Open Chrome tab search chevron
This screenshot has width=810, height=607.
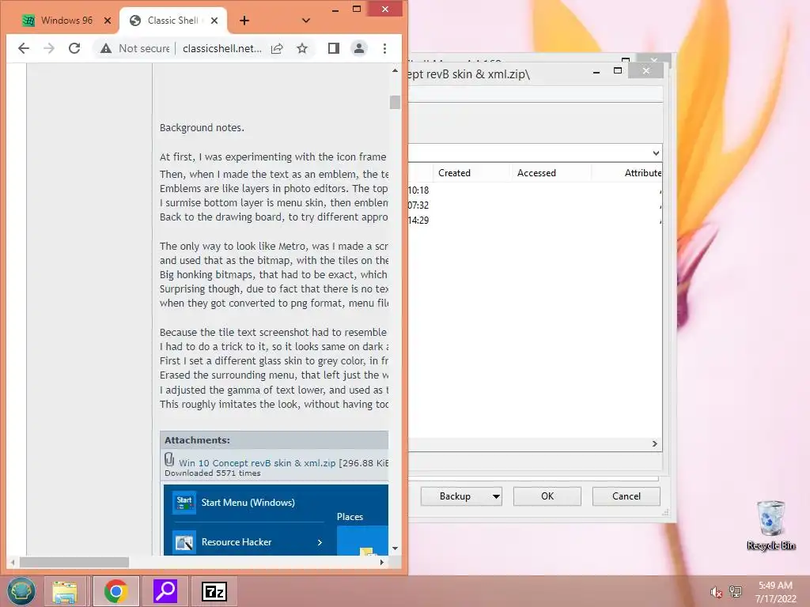(x=306, y=21)
